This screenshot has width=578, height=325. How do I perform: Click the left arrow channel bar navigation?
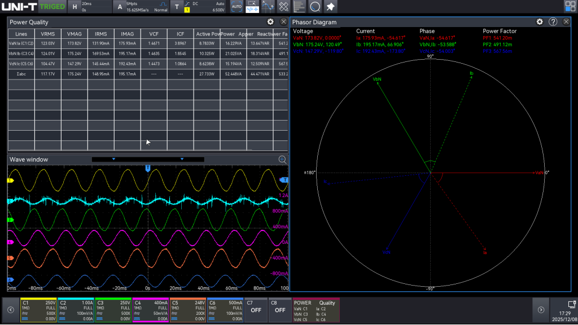[x=11, y=310]
